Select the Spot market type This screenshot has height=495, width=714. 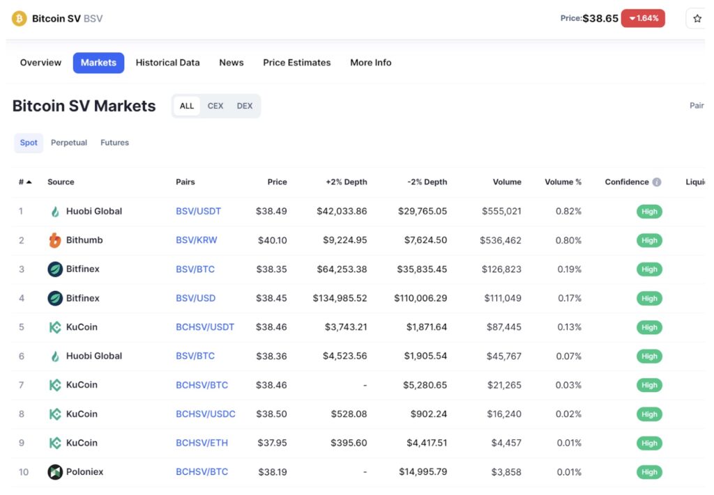29,143
